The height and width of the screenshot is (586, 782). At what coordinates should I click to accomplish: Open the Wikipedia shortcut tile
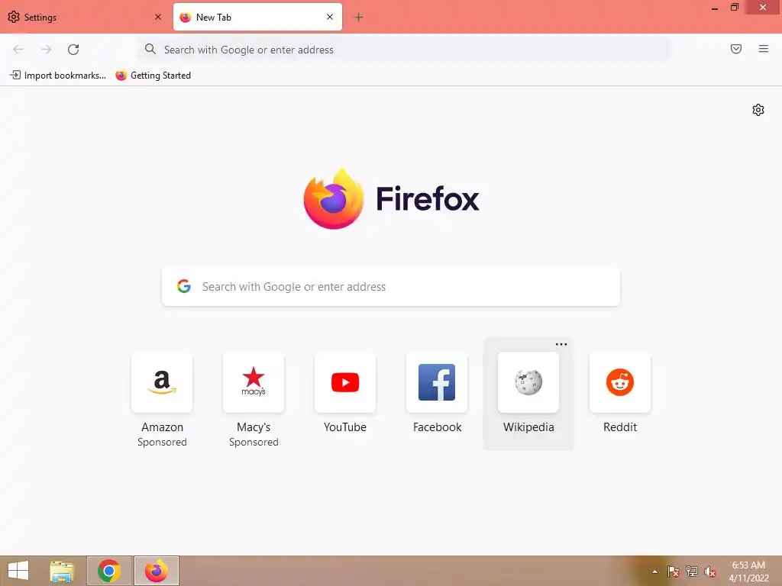point(528,383)
